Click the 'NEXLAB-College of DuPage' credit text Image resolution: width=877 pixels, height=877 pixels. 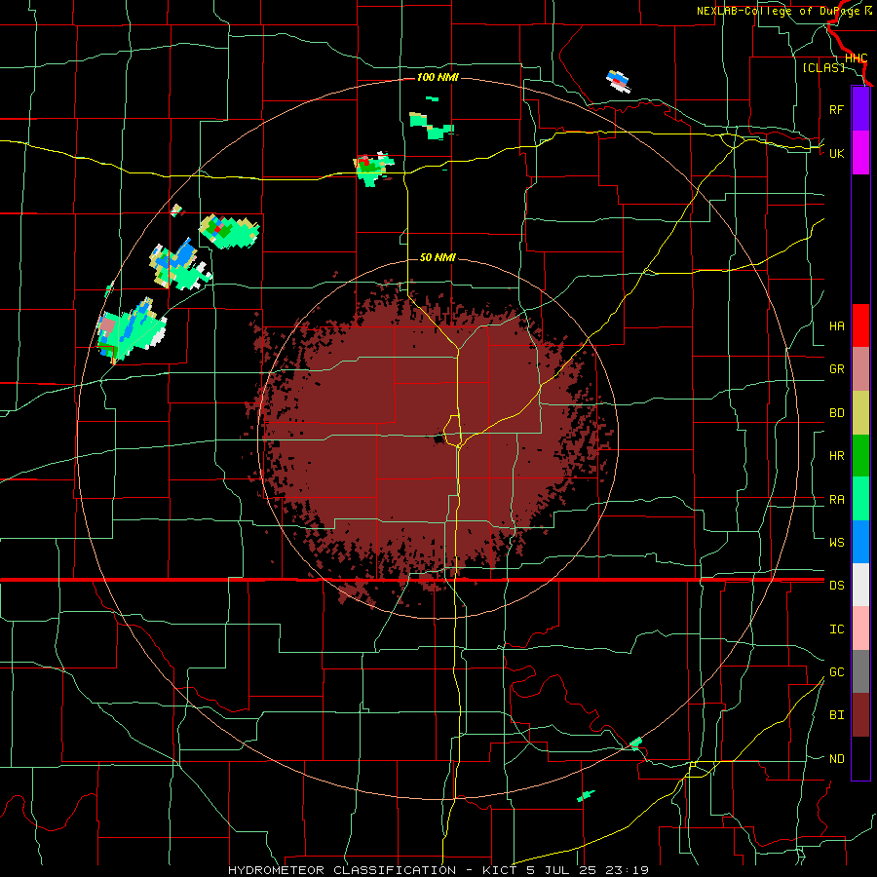tap(780, 11)
